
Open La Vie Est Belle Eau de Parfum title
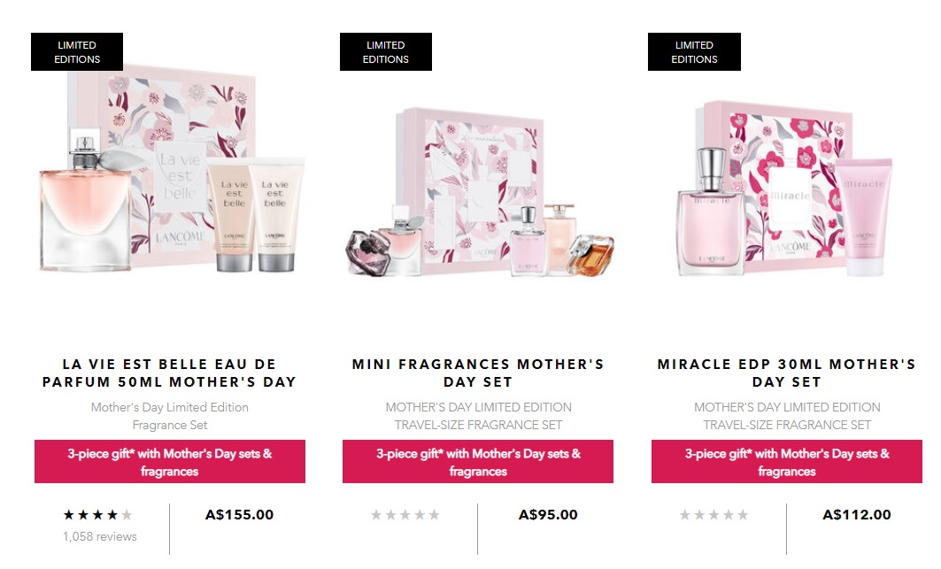click(x=169, y=373)
